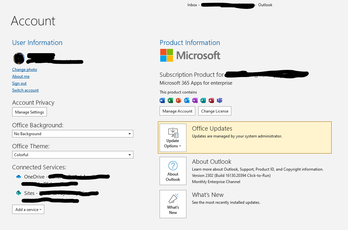
Task: Click the OneDrive cloud icon
Action: tap(19, 177)
